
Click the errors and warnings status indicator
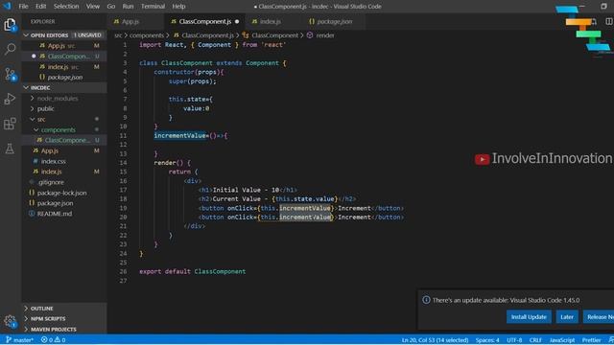pyautogui.click(x=54, y=340)
